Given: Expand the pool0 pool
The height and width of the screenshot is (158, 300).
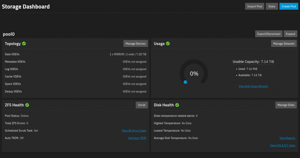Looking at the screenshot, I should click(290, 34).
